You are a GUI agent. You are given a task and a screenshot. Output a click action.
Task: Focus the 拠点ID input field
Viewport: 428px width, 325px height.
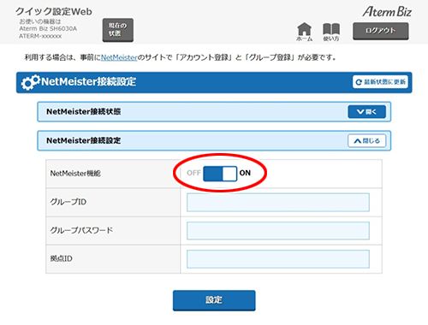[x=278, y=259]
